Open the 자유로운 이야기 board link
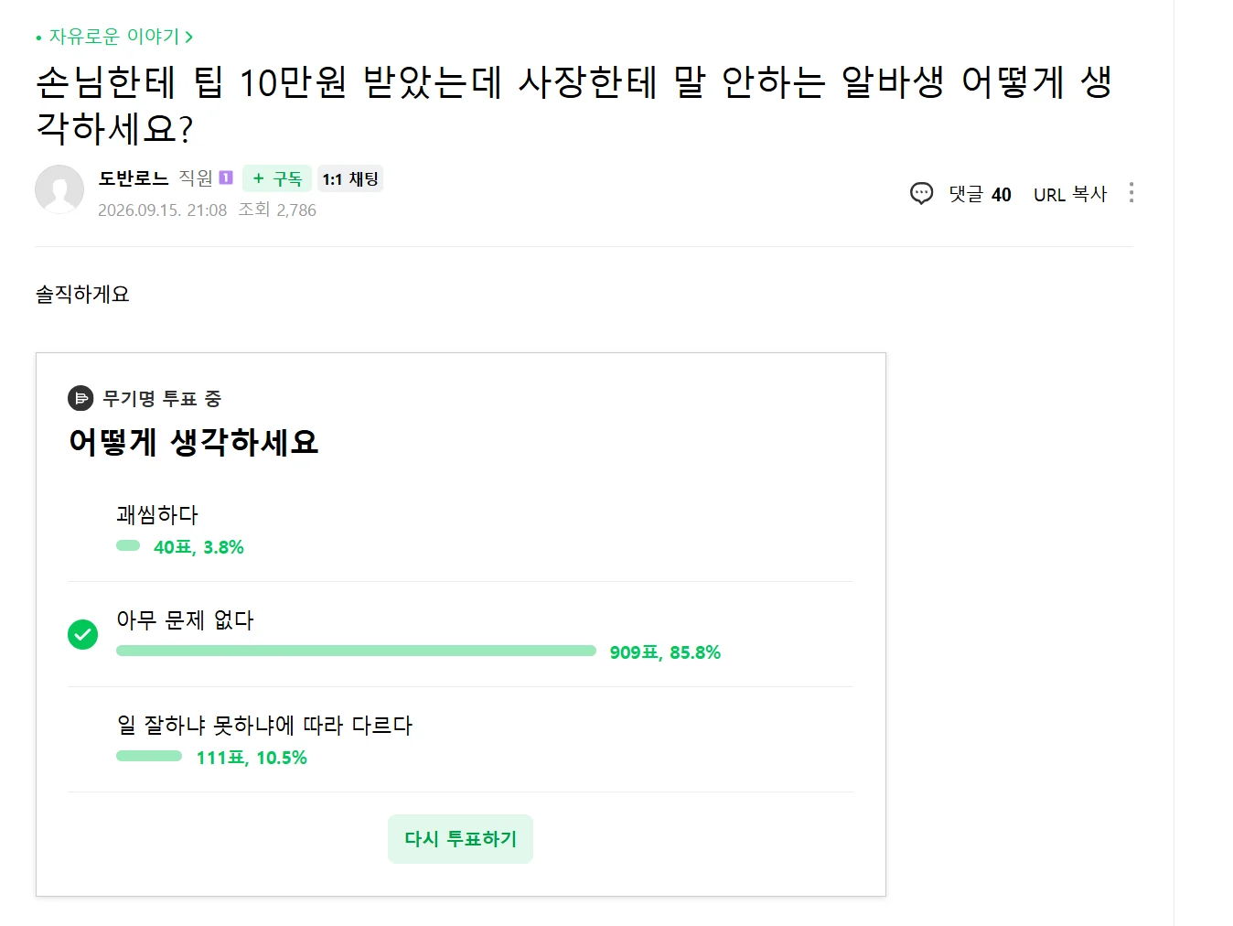 (114, 37)
